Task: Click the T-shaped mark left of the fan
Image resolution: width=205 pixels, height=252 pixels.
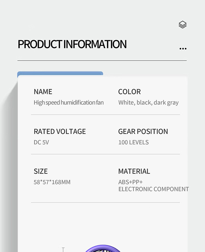Action: pyautogui.click(x=63, y=250)
